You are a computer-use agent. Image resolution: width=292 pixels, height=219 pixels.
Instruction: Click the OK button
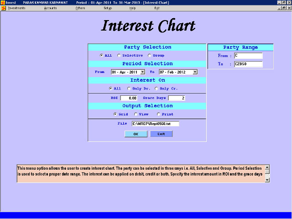pyautogui.click(x=136, y=134)
